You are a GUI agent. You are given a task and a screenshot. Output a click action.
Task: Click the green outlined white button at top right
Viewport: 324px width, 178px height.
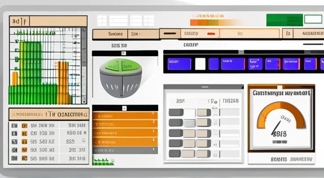(x=313, y=19)
